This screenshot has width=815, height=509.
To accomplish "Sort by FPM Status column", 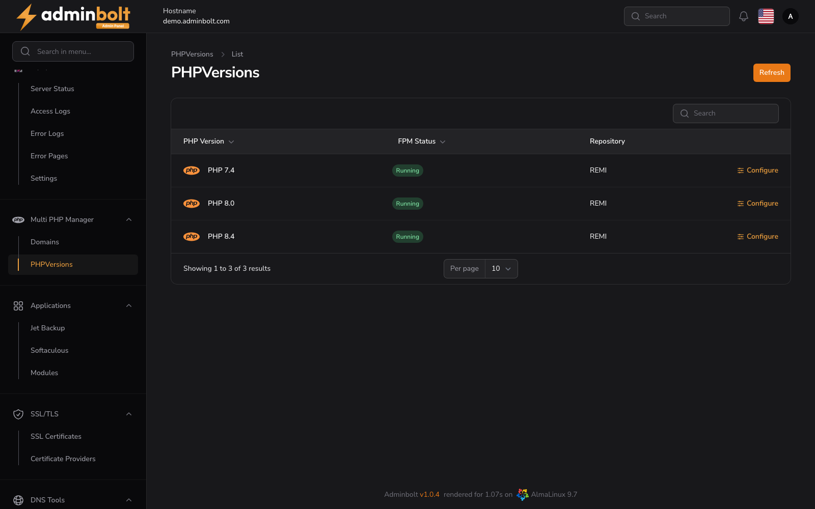I will coord(422,142).
